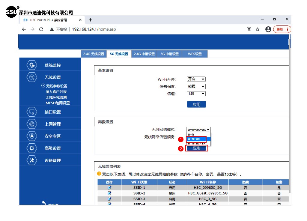Click the Security Zone lock icon
The width and height of the screenshot is (307, 221).
coord(32,136)
